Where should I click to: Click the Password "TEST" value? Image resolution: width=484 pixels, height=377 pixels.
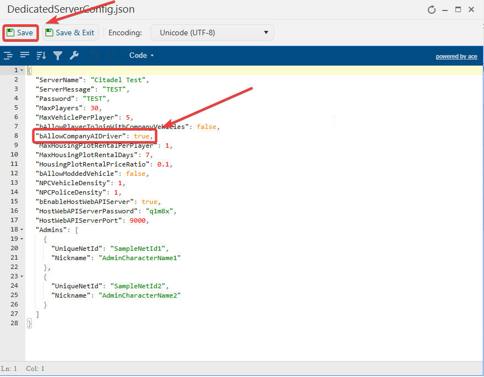[94, 99]
